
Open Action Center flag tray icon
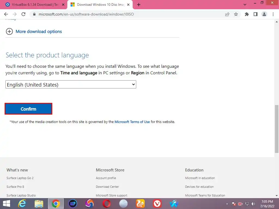(233, 204)
